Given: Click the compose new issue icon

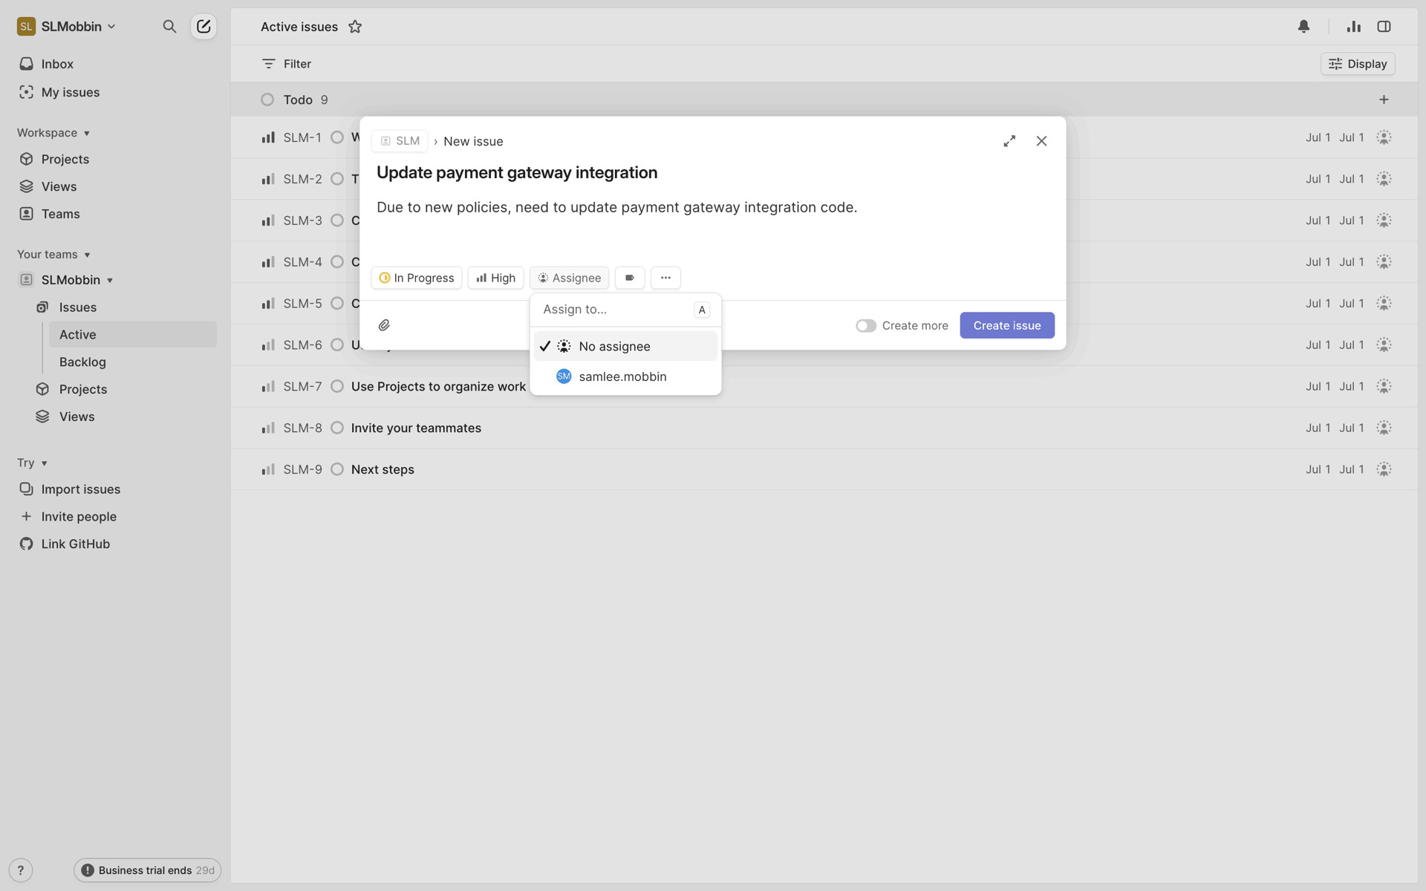Looking at the screenshot, I should [x=204, y=27].
